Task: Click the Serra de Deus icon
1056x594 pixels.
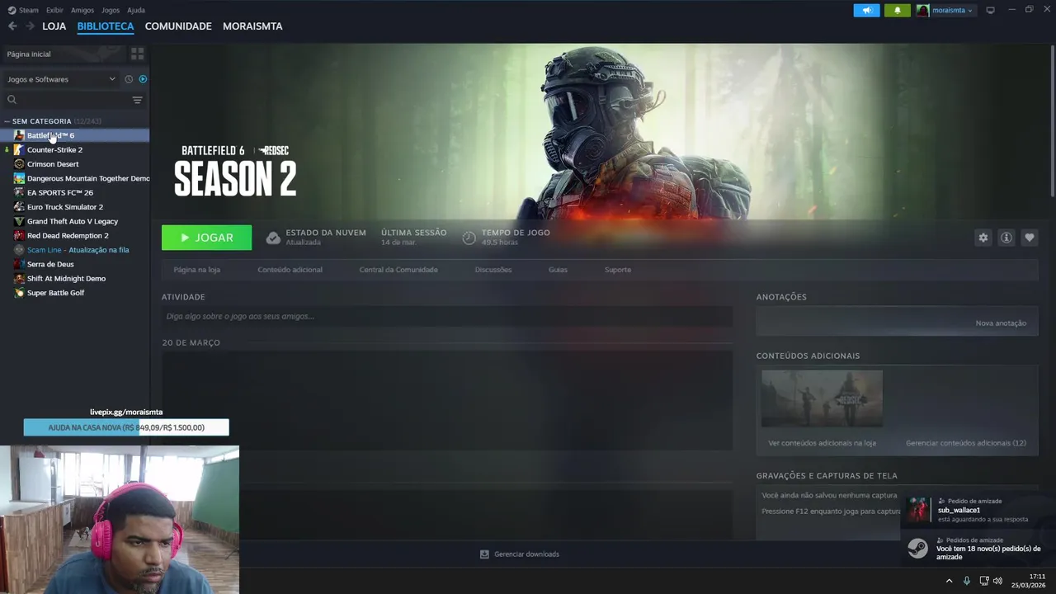Action: coord(19,264)
